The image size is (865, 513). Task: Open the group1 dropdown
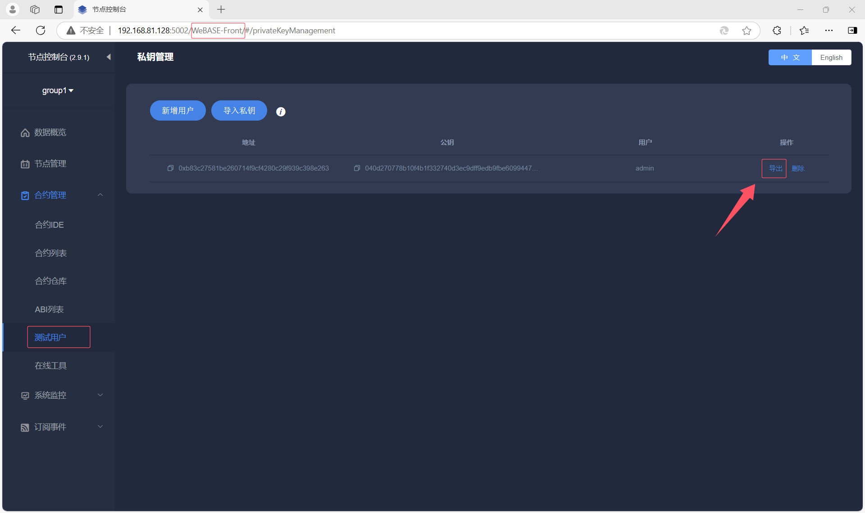58,90
